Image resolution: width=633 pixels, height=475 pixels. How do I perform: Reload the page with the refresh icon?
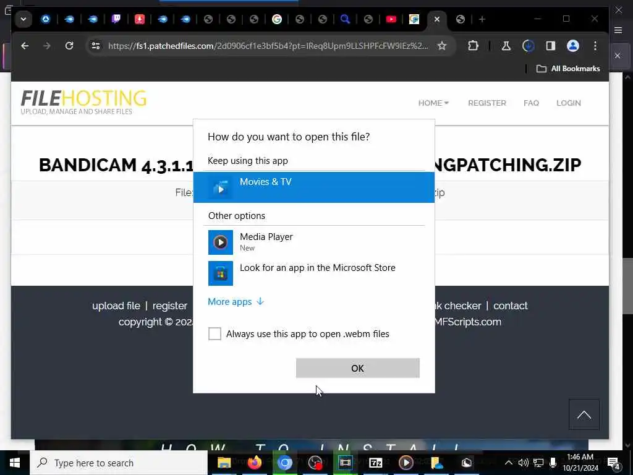tap(69, 46)
